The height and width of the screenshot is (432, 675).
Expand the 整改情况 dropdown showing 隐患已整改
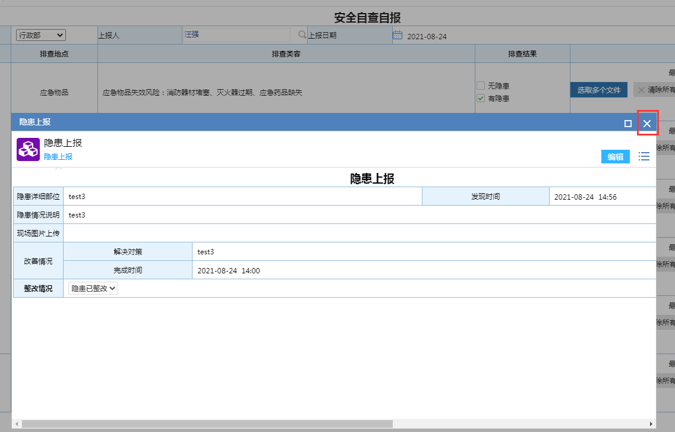(93, 288)
